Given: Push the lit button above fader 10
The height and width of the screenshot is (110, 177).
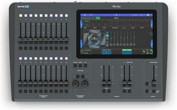Looking at the screenshot, I should point(66,15).
